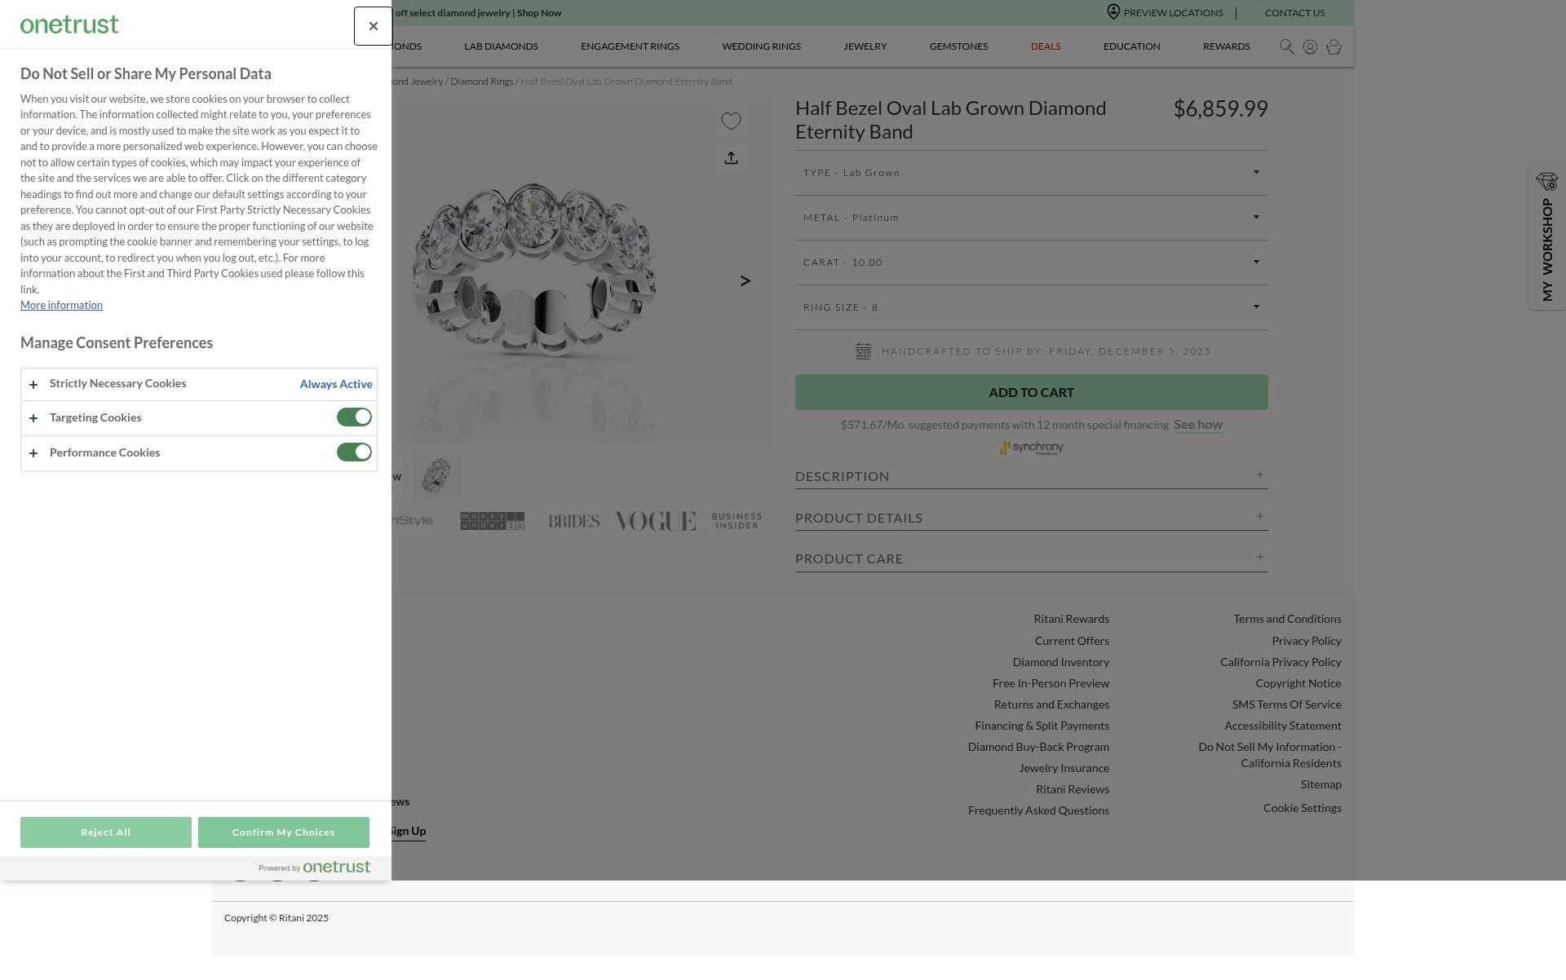The height and width of the screenshot is (980, 1566).
Task: Open the shopping cart basket icon
Action: coord(1334,47)
